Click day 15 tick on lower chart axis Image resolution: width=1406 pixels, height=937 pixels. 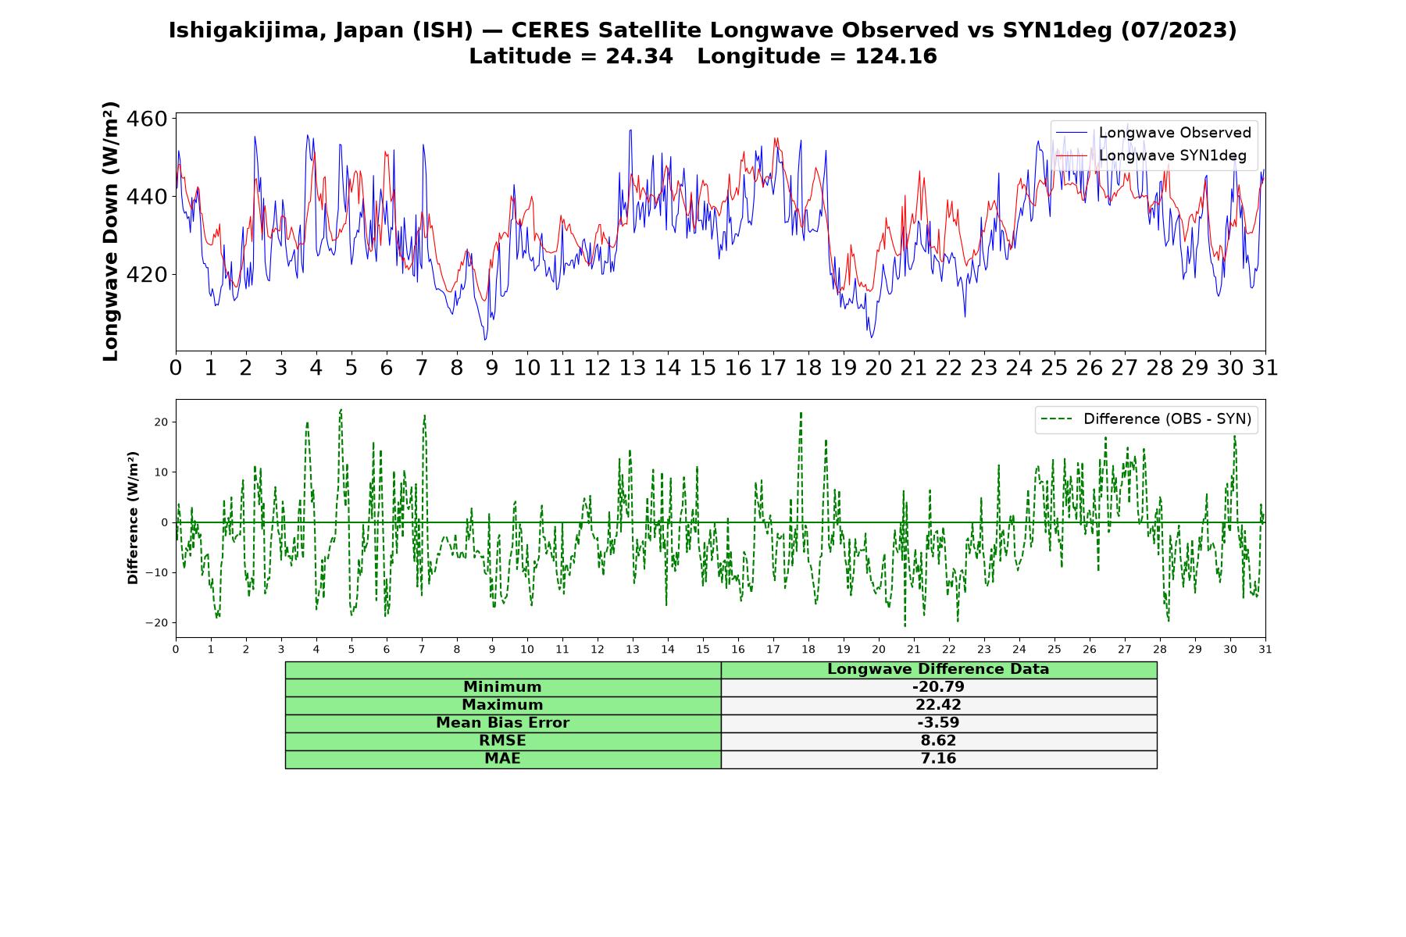point(703,650)
